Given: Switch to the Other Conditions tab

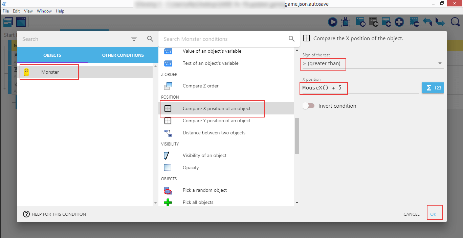Looking at the screenshot, I should tap(123, 55).
